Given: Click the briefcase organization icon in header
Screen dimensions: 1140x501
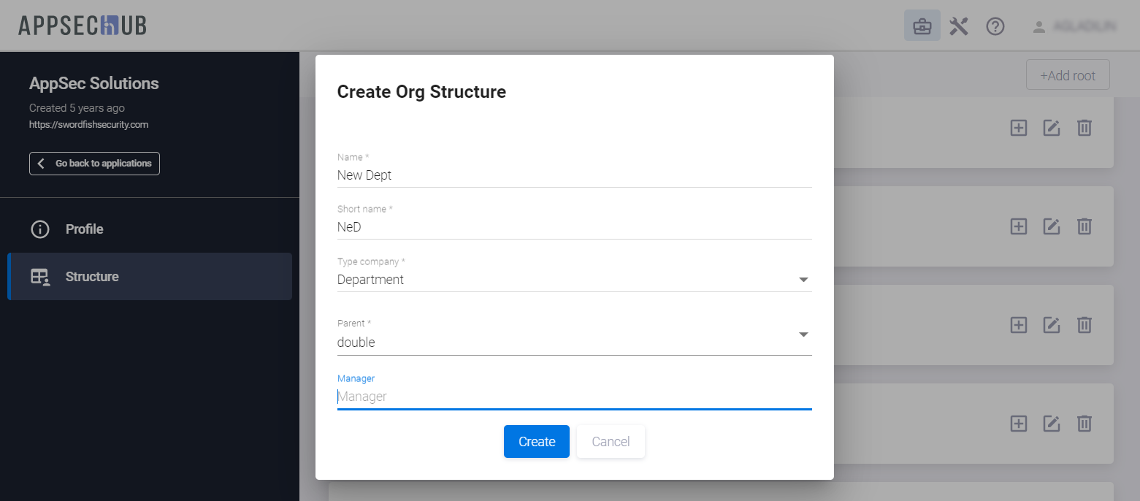Looking at the screenshot, I should [x=922, y=26].
